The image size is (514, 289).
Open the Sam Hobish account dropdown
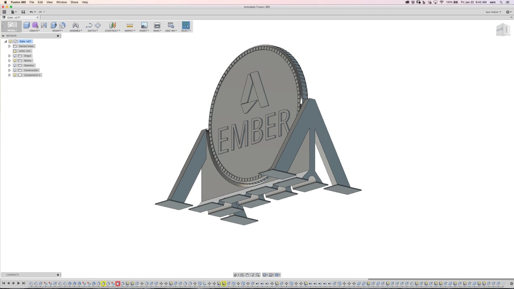pyautogui.click(x=493, y=12)
